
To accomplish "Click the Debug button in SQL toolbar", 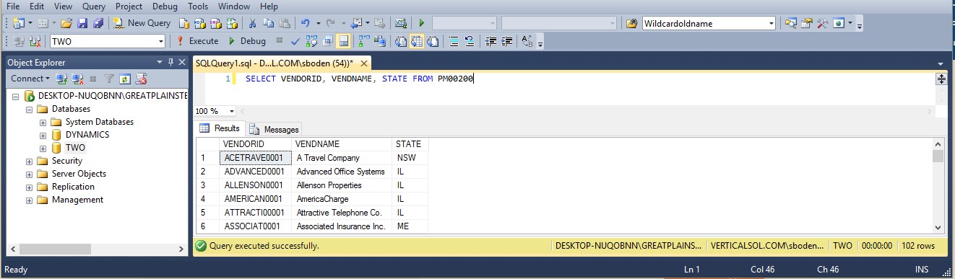I will (x=247, y=41).
